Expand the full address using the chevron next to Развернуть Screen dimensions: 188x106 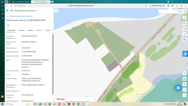31,67
